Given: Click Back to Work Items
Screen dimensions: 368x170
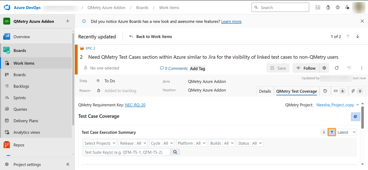Looking at the screenshot, I should click(x=151, y=37).
